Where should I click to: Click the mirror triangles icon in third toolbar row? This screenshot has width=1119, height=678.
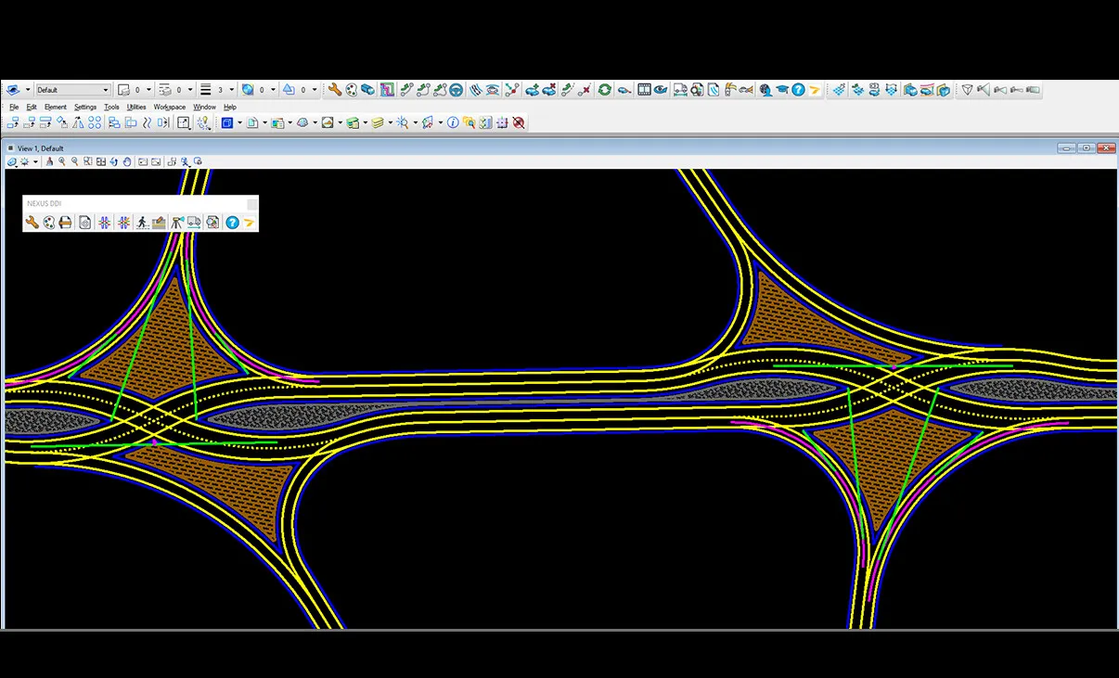pos(77,122)
